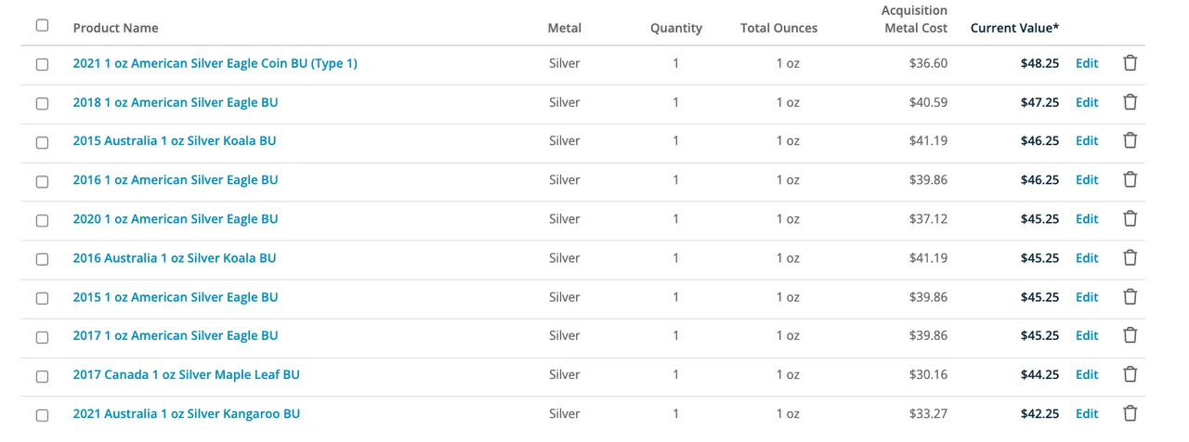The image size is (1189, 442).
Task: Open the 2017 Canada Silver Maple Leaf link
Action: pos(186,375)
